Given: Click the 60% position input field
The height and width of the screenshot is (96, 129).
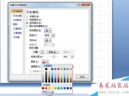Looking at the screenshot, I should tap(67, 57).
